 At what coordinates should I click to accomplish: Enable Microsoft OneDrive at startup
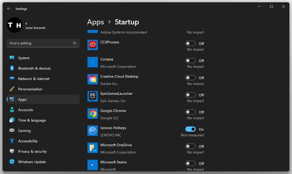[x=190, y=146]
